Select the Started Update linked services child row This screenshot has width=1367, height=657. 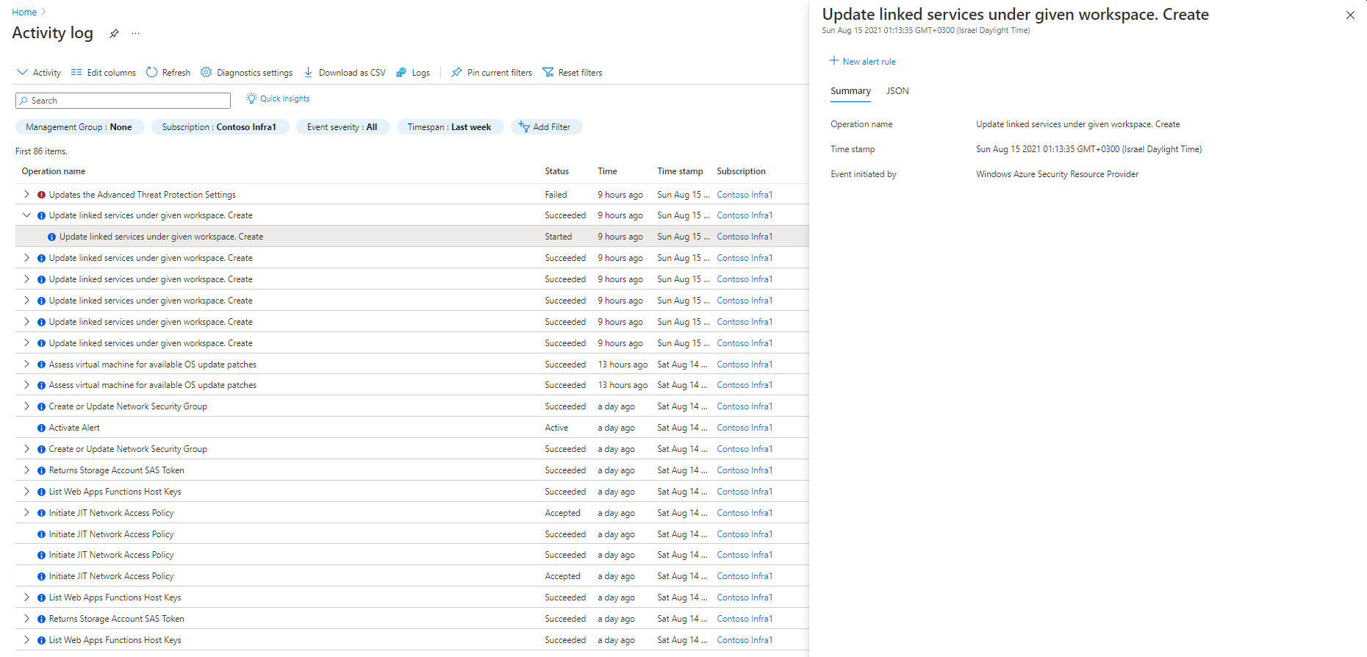pos(412,237)
